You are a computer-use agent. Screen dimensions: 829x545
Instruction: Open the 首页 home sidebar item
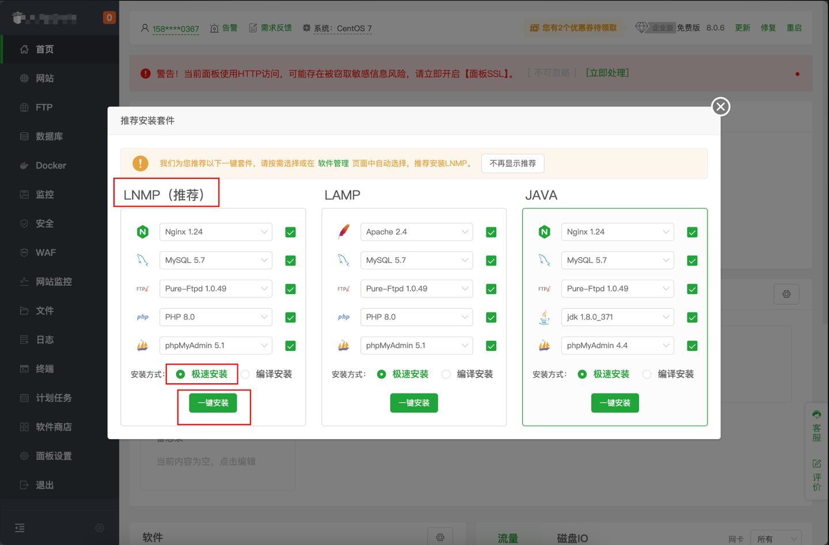pyautogui.click(x=59, y=49)
